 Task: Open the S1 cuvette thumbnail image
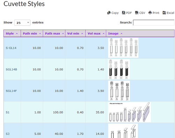point(129,112)
